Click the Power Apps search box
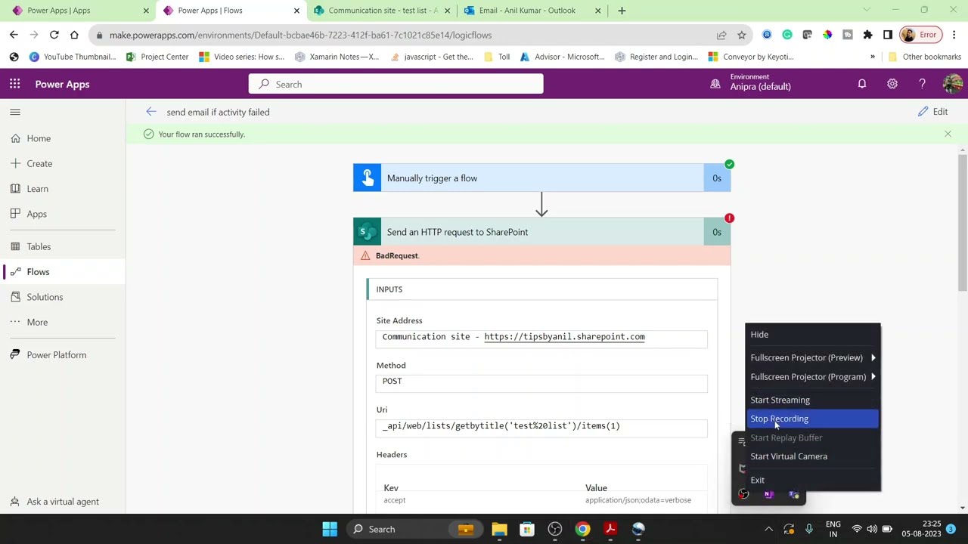The image size is (968, 544). (396, 84)
